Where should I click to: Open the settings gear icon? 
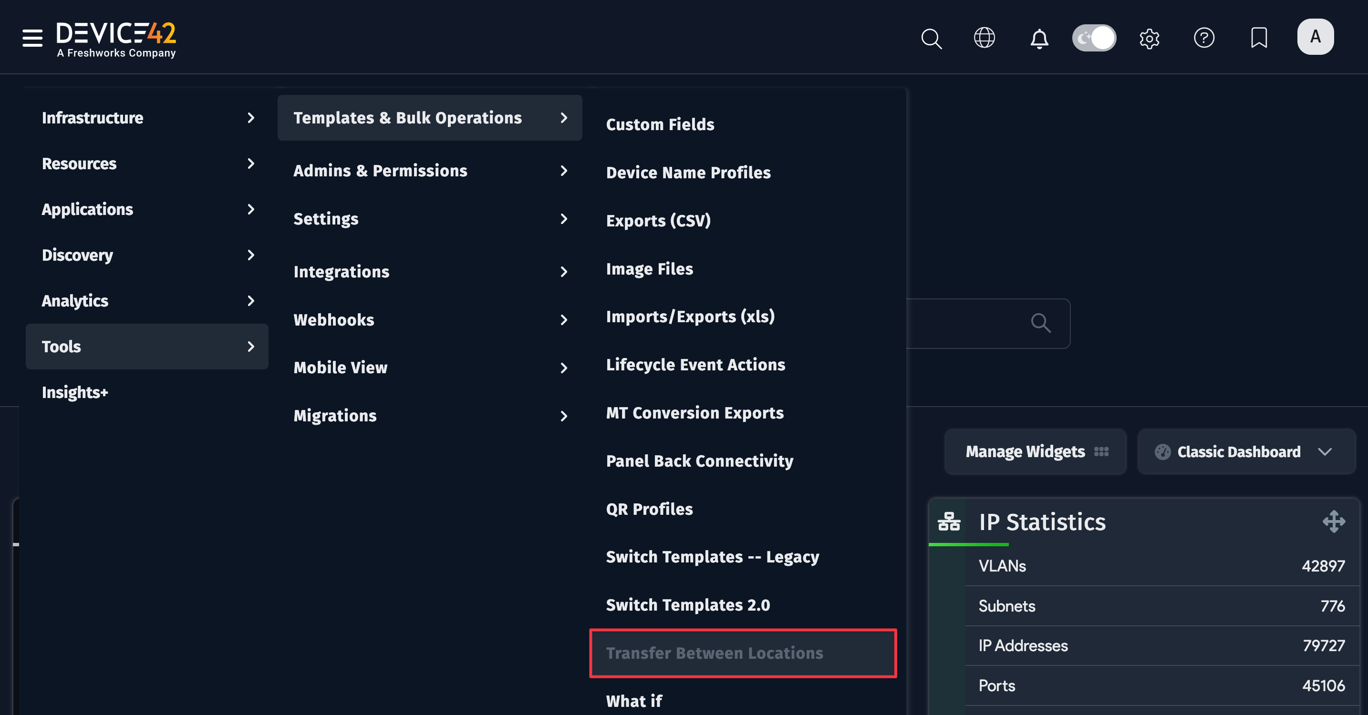click(x=1149, y=38)
